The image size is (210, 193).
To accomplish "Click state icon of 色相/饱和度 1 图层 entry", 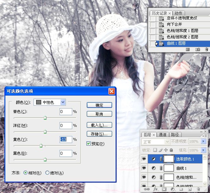I will pos(162,31).
